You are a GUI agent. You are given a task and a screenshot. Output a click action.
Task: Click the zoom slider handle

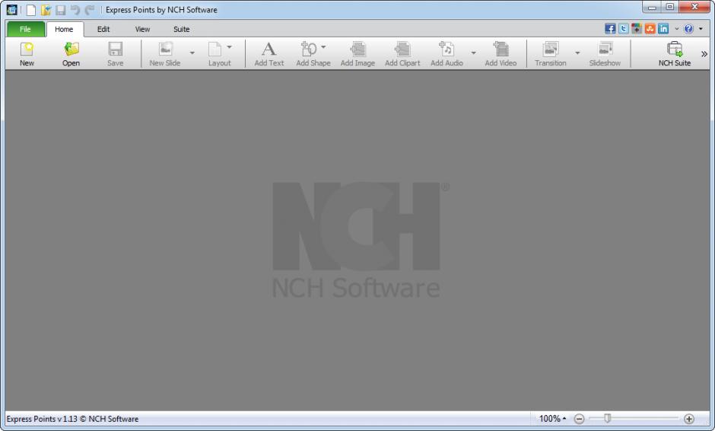click(608, 418)
